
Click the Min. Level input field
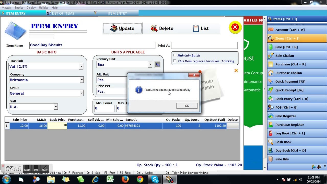click(x=104, y=108)
